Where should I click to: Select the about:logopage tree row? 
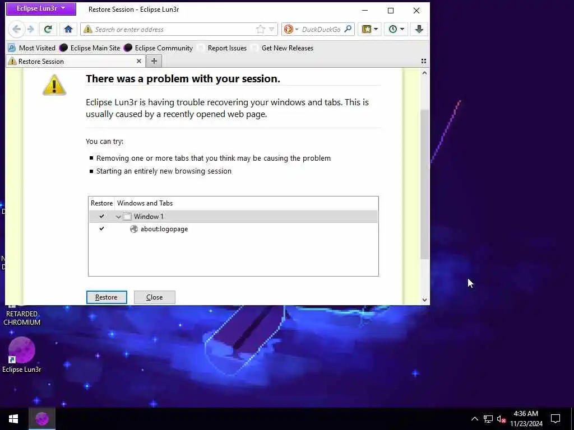[233, 229]
